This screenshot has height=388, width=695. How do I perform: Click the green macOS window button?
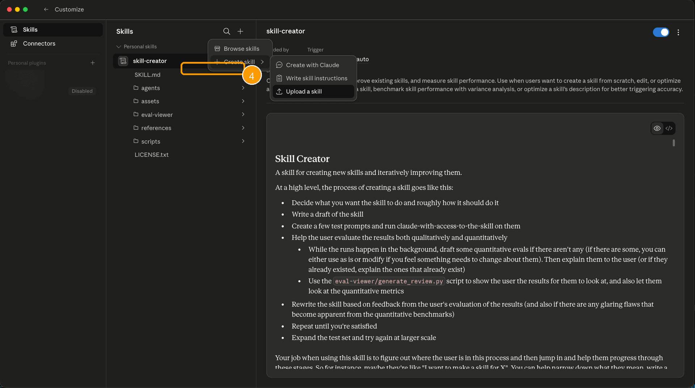[25, 9]
